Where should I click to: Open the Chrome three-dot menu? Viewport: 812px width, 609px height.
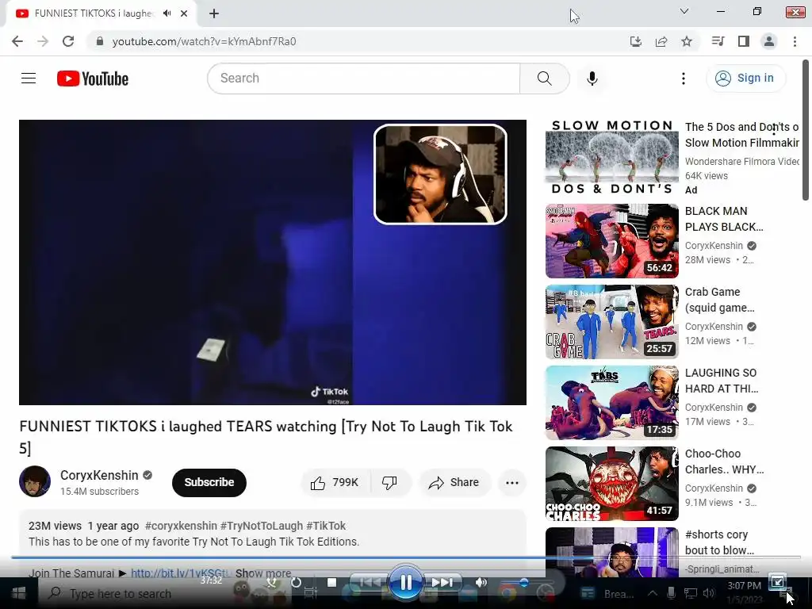795,41
